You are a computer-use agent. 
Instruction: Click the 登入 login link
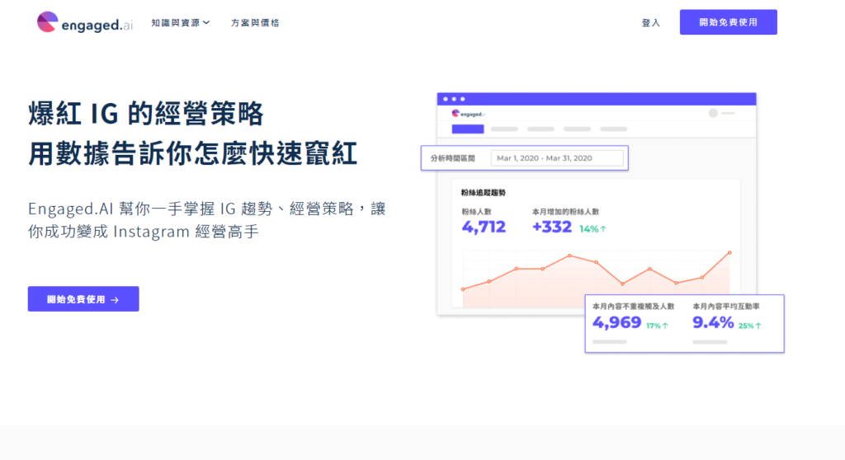tap(650, 23)
